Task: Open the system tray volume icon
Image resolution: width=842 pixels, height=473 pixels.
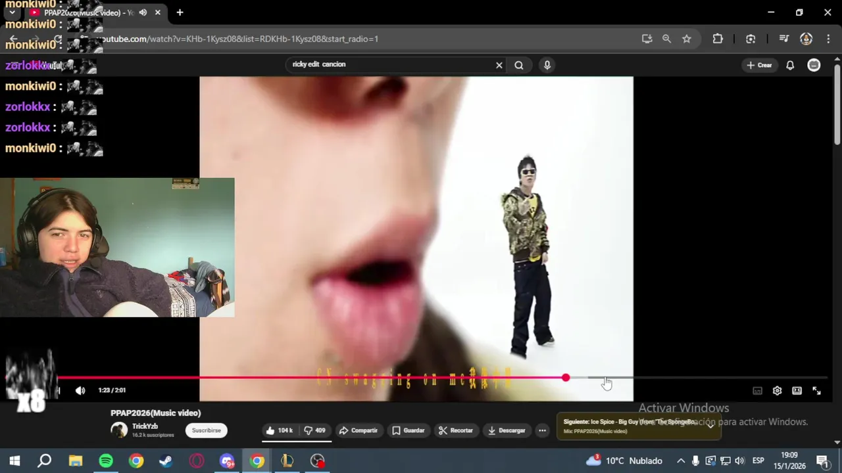Action: pyautogui.click(x=739, y=461)
